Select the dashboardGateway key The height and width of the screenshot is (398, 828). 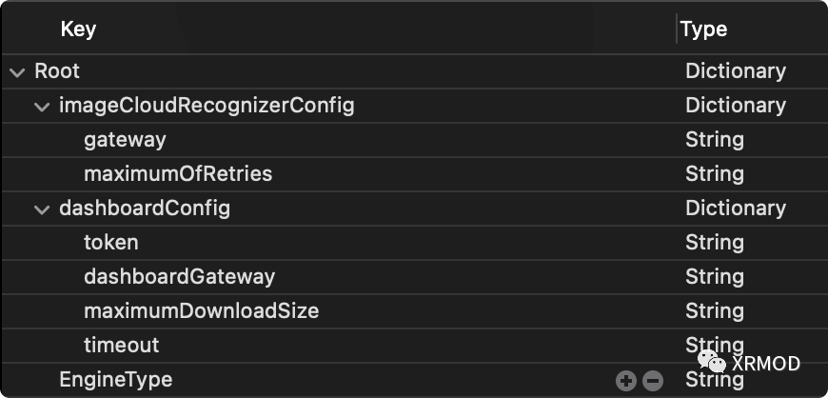[180, 277]
